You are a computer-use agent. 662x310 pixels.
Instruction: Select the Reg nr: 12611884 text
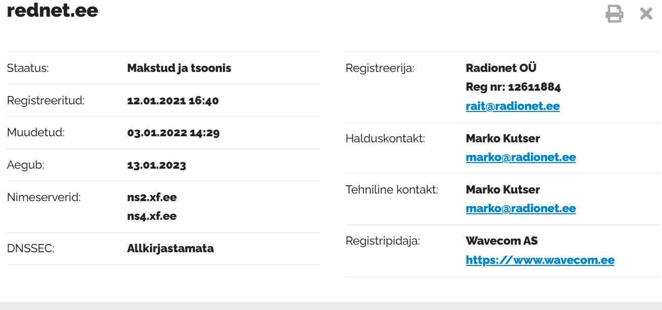click(513, 87)
